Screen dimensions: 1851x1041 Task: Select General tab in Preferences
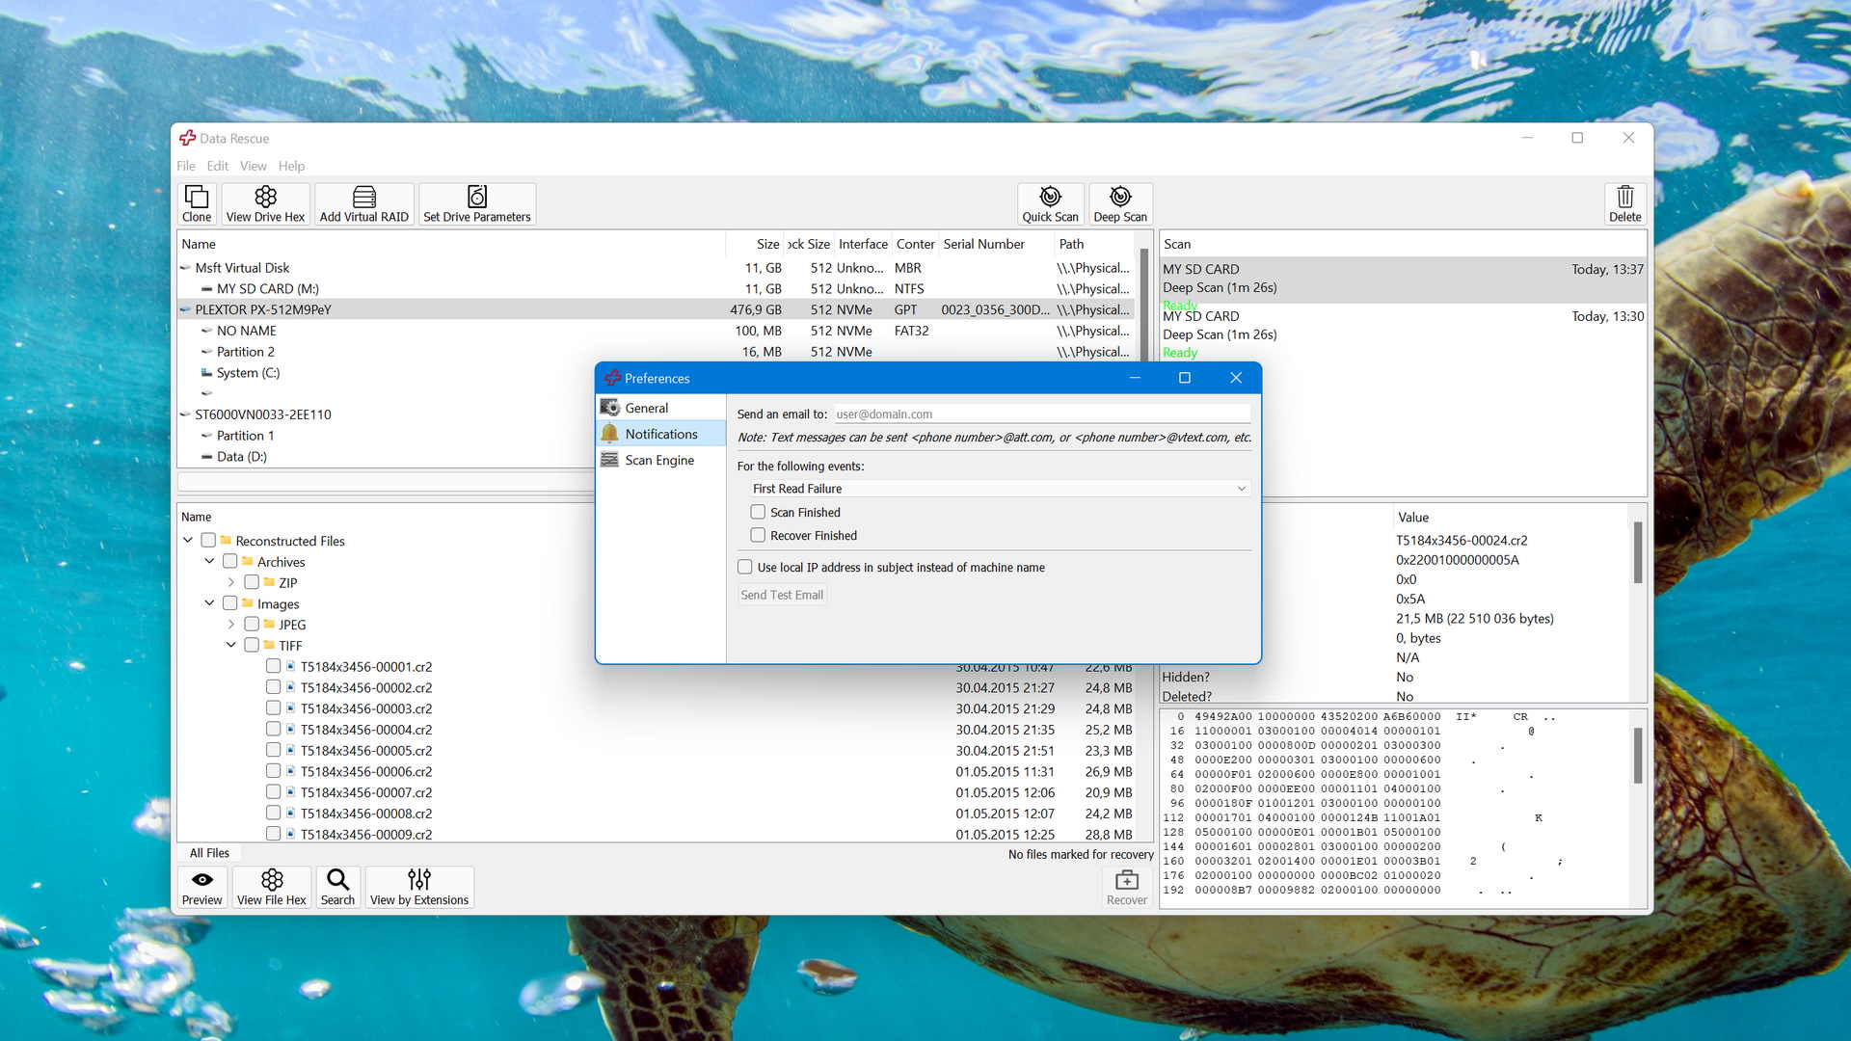pyautogui.click(x=646, y=407)
